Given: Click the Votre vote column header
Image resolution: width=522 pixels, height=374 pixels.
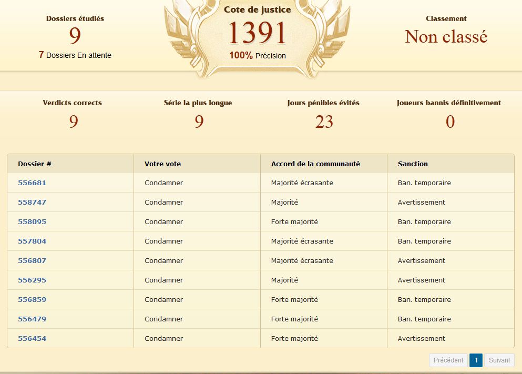Looking at the screenshot, I should [x=162, y=164].
